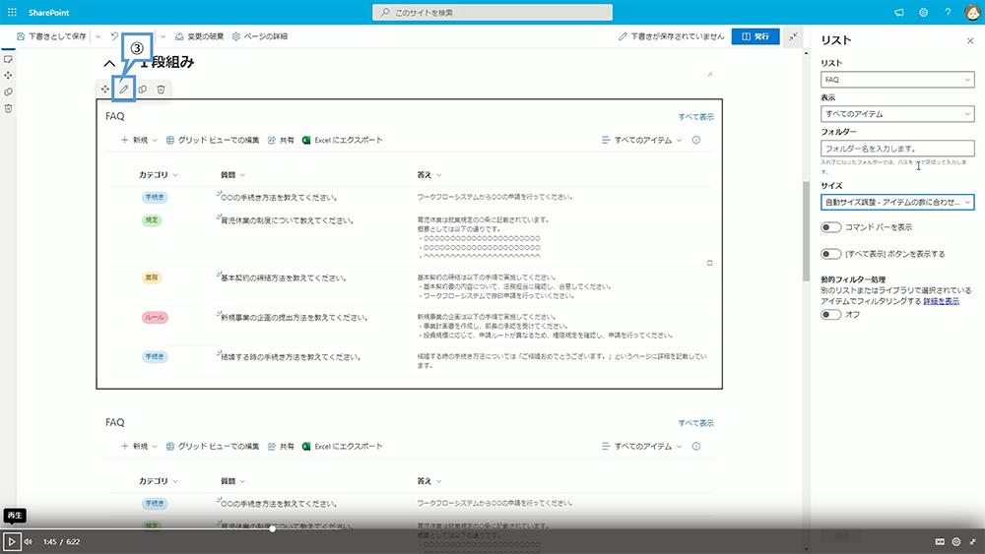Click the duplicate section icon in left rail
The width and height of the screenshot is (985, 554).
[x=8, y=92]
